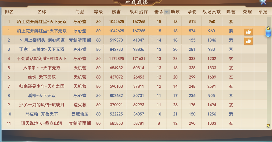The image size is (272, 142).
Task: Click the blue scrollbar thumb
Action: tap(268, 33)
